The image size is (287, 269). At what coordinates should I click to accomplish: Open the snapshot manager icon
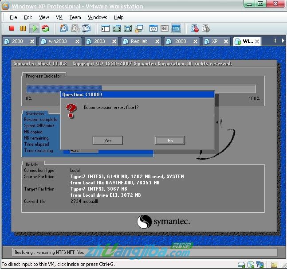pyautogui.click(x=86, y=28)
